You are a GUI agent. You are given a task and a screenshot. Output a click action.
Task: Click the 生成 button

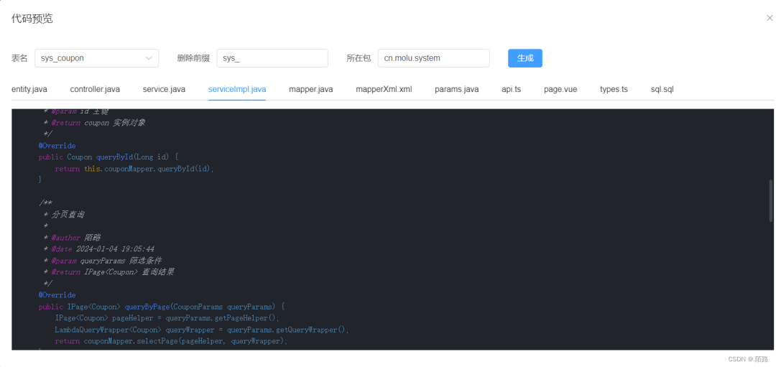click(525, 58)
